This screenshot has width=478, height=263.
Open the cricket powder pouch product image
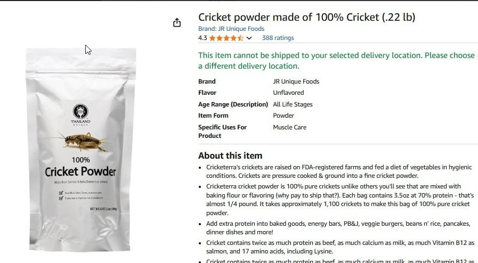coord(80,149)
